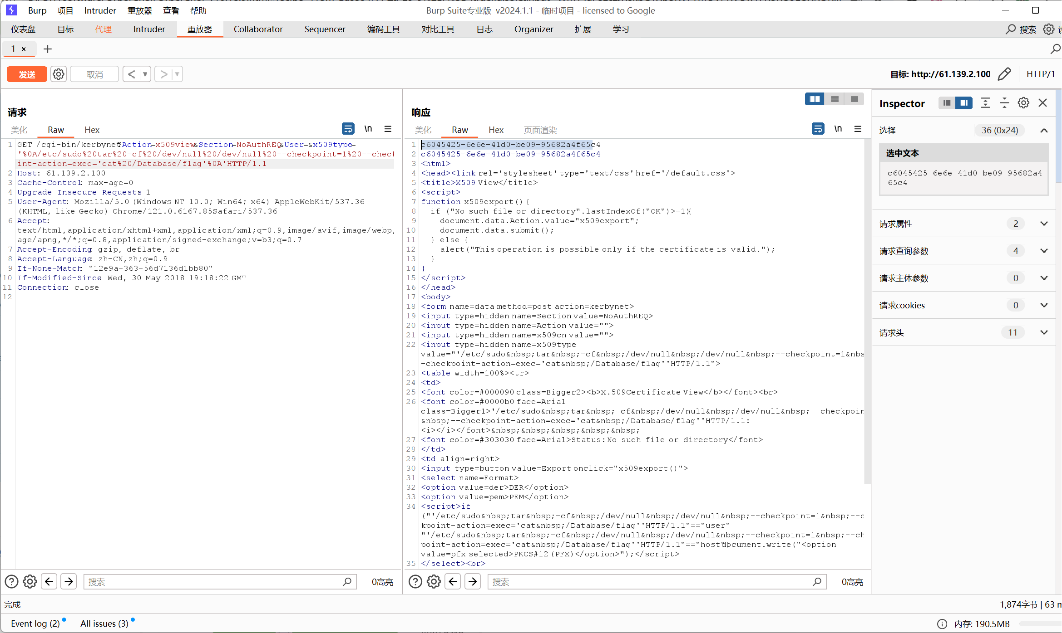The width and height of the screenshot is (1062, 633).
Task: Expand 请求属性 section
Action: point(1044,224)
